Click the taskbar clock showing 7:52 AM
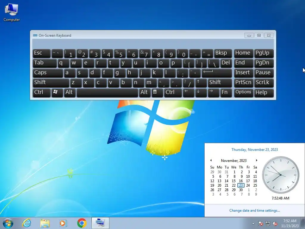 click(x=290, y=223)
